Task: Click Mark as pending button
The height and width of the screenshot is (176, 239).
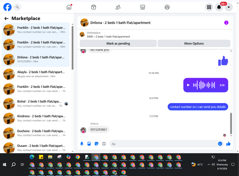Action: 118,43
